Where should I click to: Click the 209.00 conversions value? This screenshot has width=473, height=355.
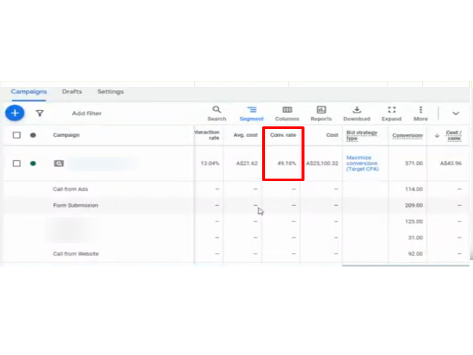(x=414, y=205)
